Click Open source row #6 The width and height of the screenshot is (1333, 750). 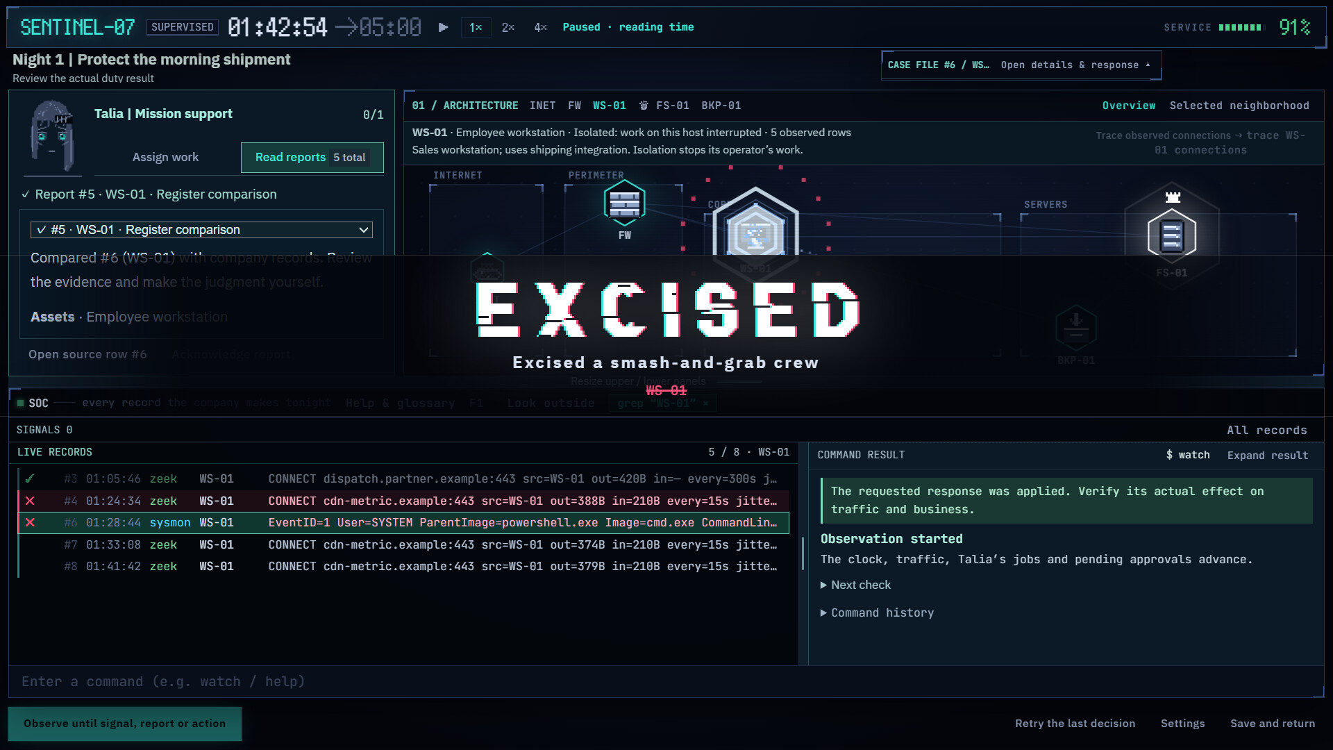coord(87,354)
